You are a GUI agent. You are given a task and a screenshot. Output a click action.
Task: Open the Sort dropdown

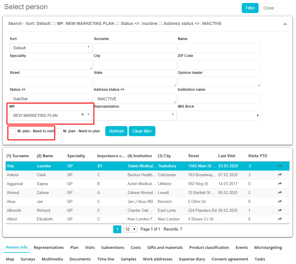pyautogui.click(x=51, y=48)
